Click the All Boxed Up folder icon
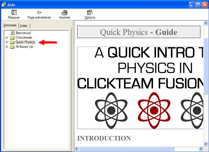Screen dimensions: 209x152 (12, 47)
